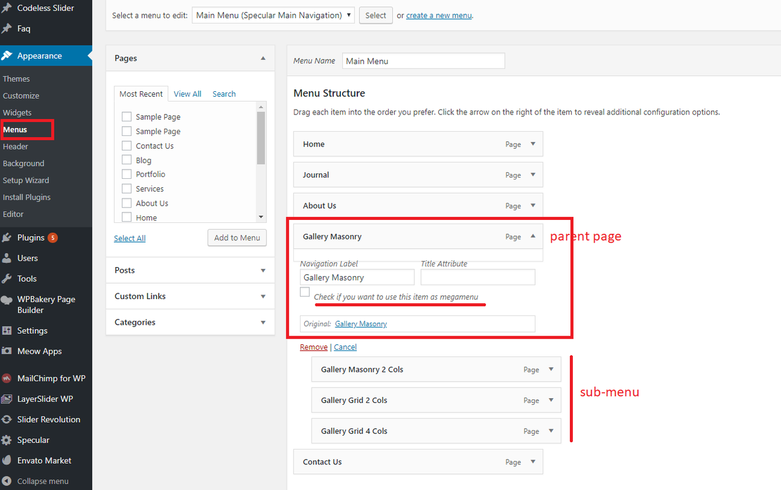Screen dimensions: 781x490
Task: Click the Pages list scrollbar down arrow
Action: pyautogui.click(x=261, y=217)
